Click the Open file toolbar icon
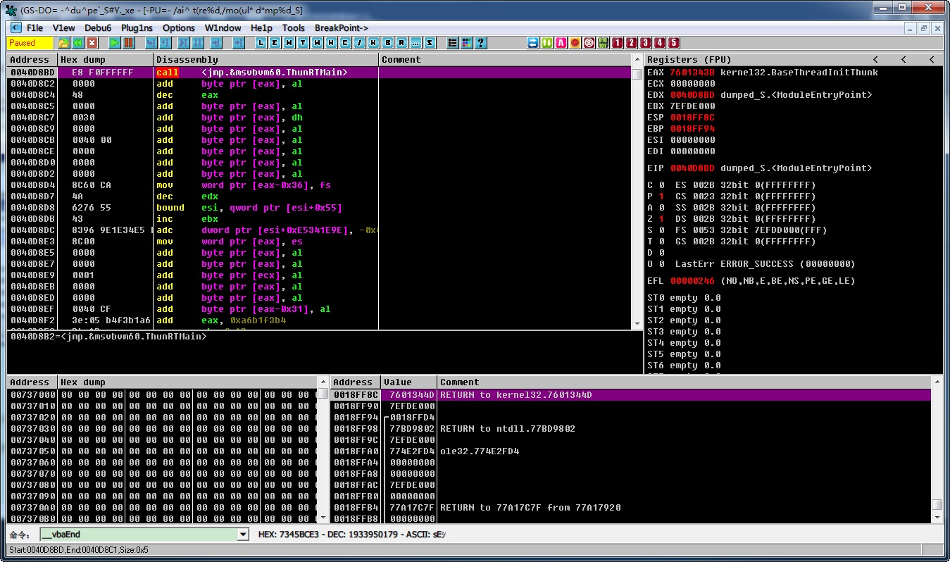 [x=63, y=43]
